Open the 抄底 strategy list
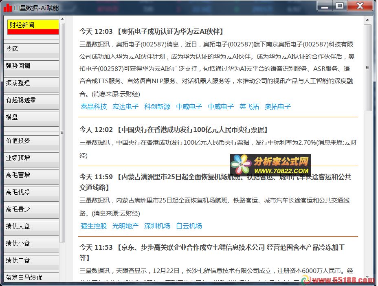This screenshot has height=286, width=378. (x=31, y=51)
